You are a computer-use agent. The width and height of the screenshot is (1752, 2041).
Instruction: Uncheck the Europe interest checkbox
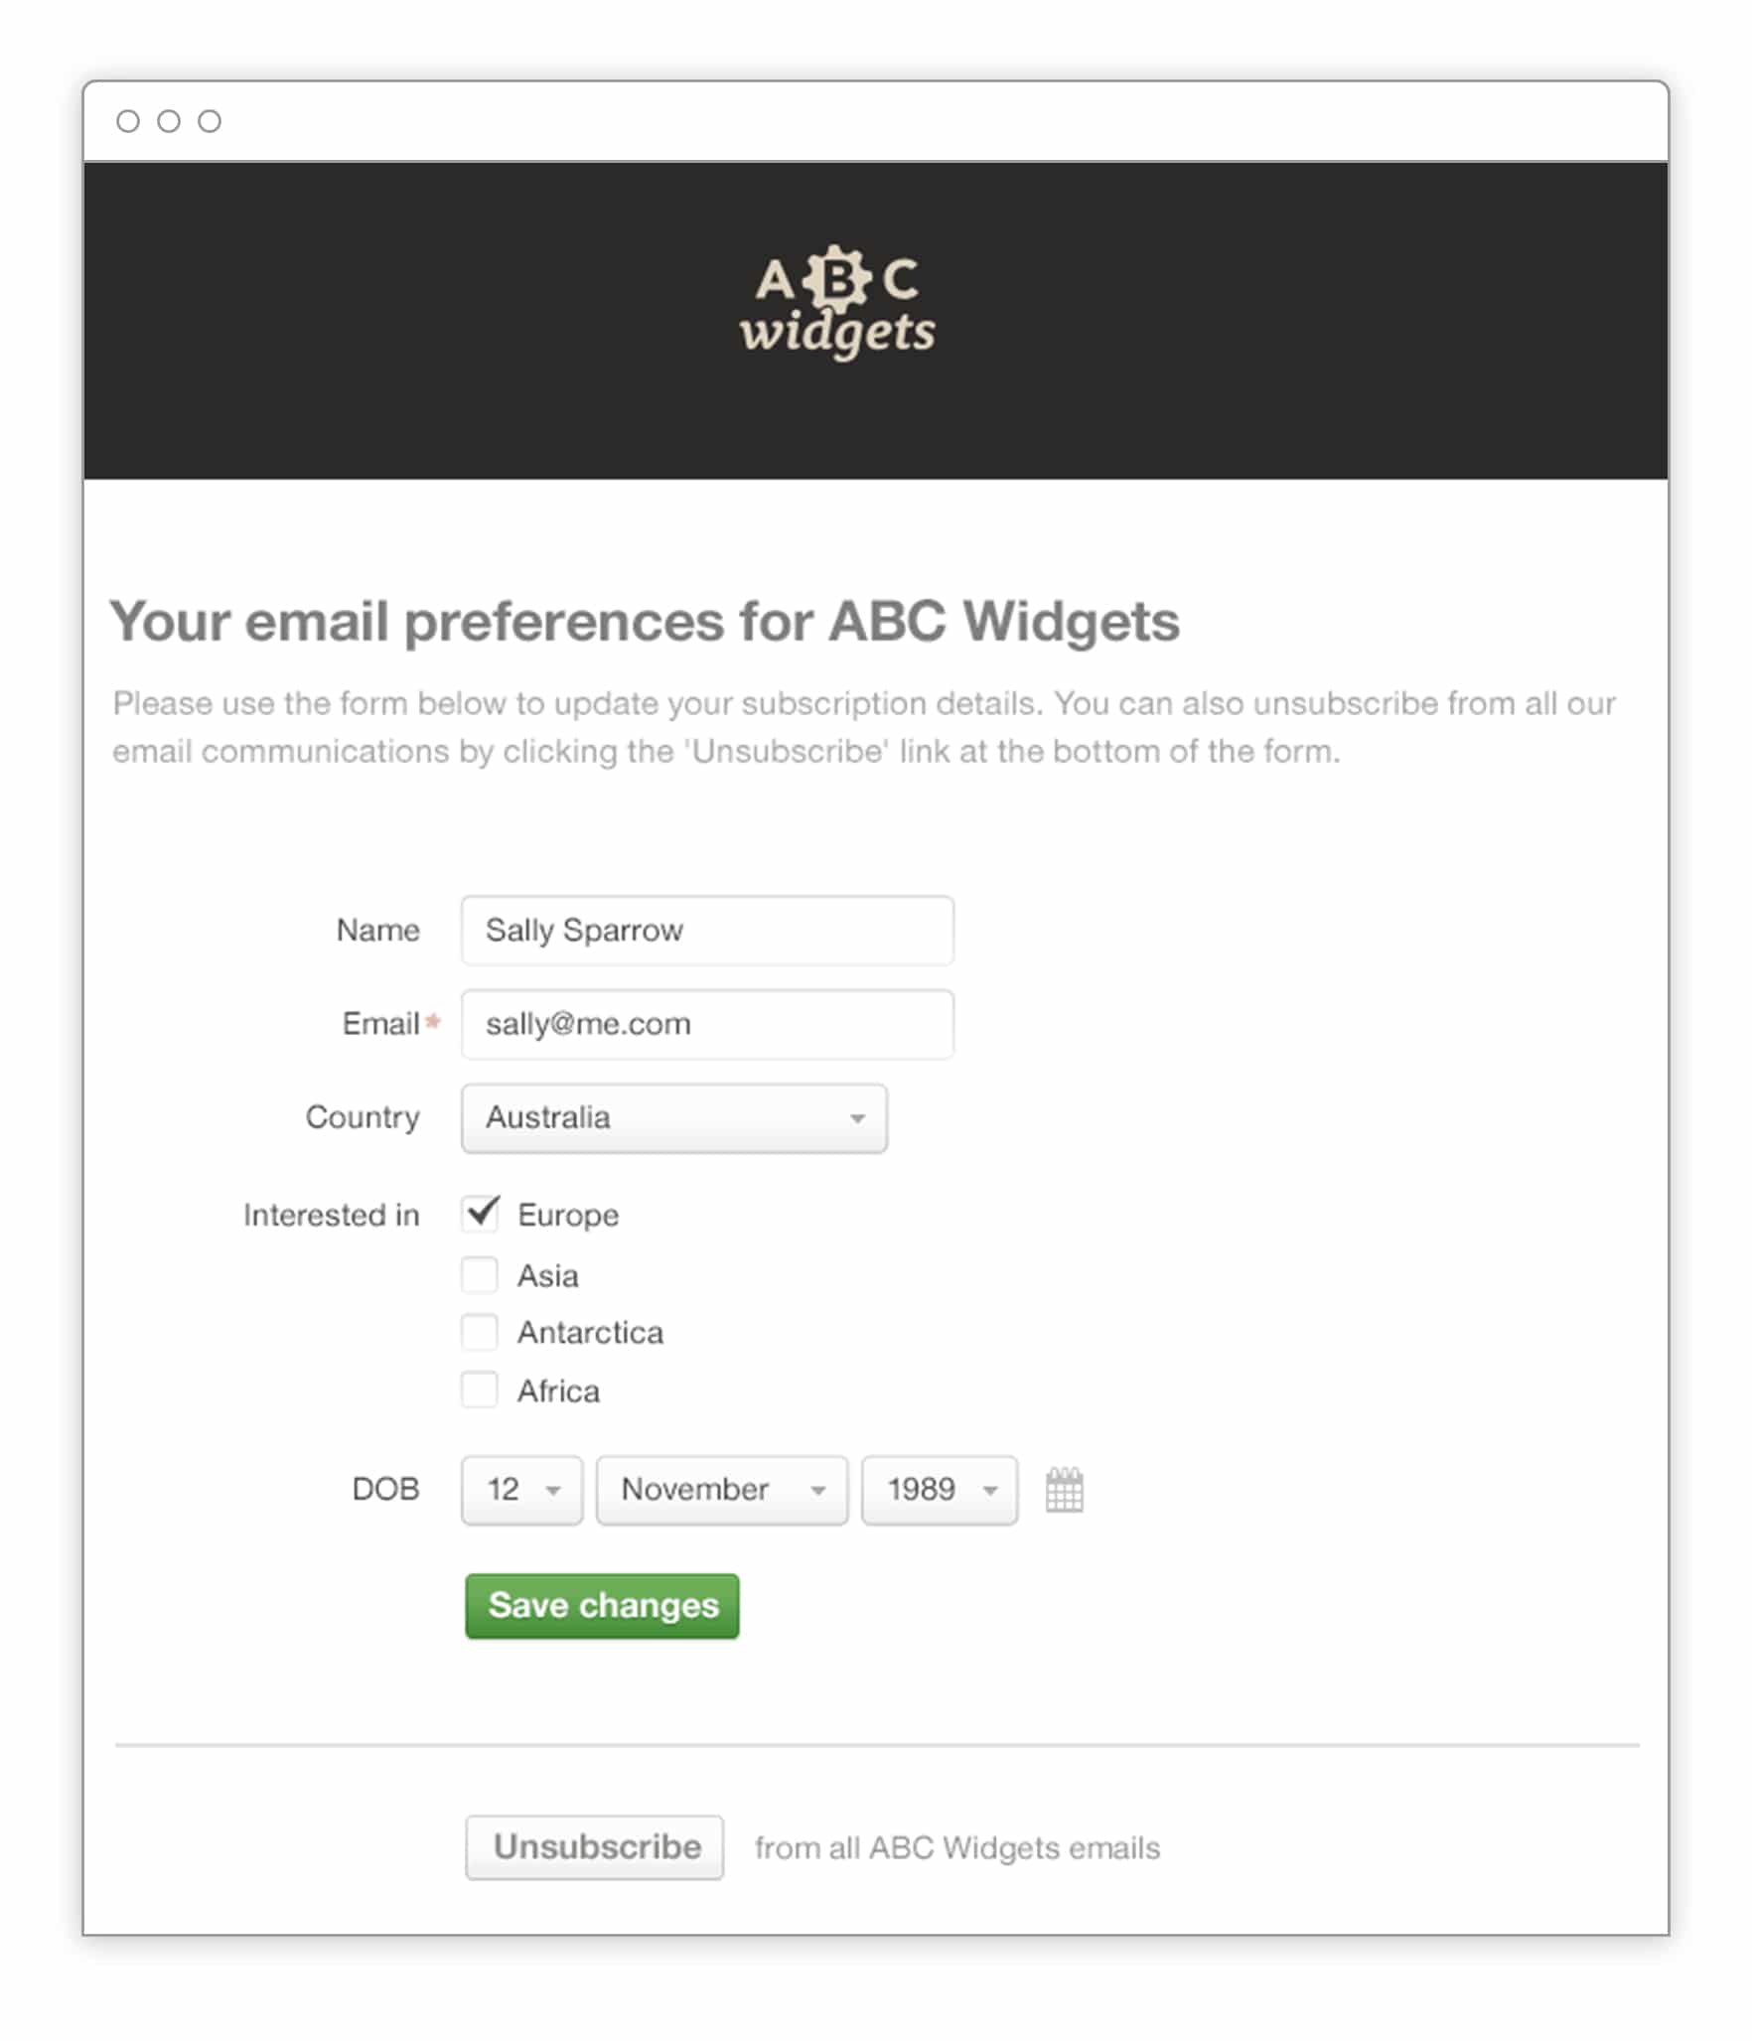pyautogui.click(x=481, y=1214)
